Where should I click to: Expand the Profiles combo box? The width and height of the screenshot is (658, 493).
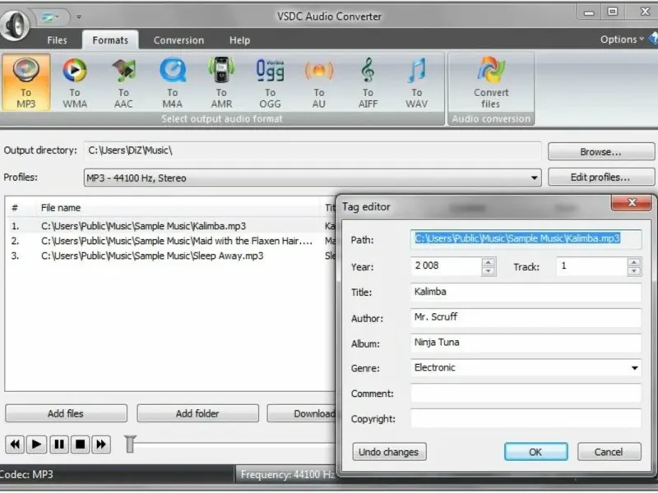tap(534, 177)
